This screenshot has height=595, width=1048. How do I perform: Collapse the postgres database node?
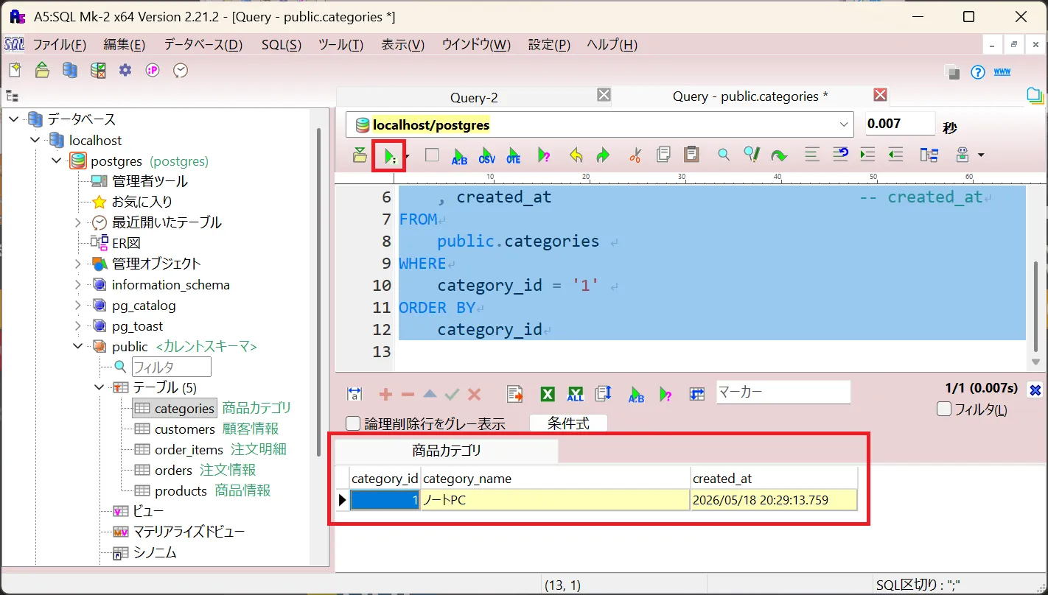pyautogui.click(x=56, y=161)
